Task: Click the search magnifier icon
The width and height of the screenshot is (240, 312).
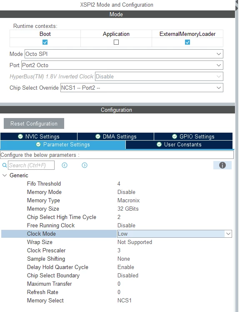Action: [x=4, y=165]
